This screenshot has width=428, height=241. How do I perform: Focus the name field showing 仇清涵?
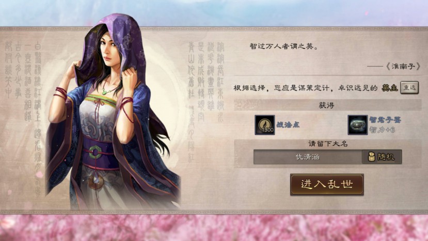[x=308, y=157]
